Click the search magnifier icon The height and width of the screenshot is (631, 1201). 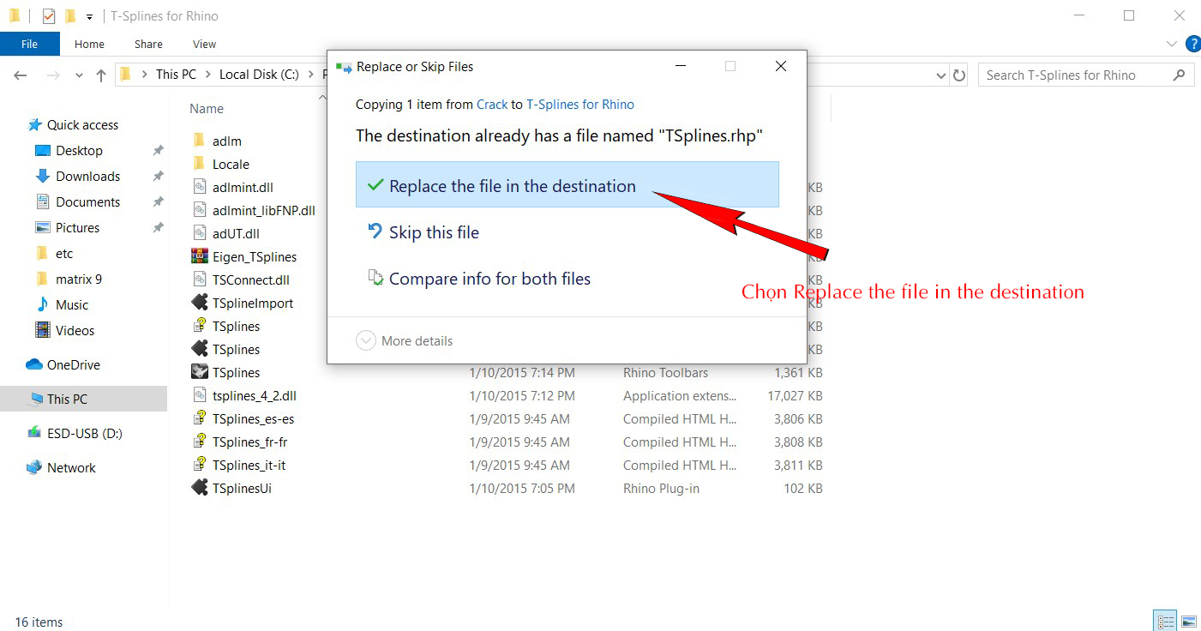[1179, 75]
